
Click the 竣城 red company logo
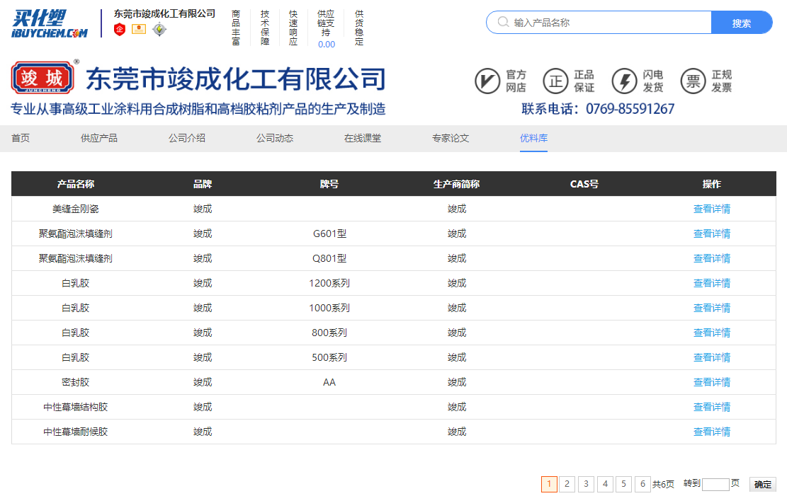click(43, 78)
